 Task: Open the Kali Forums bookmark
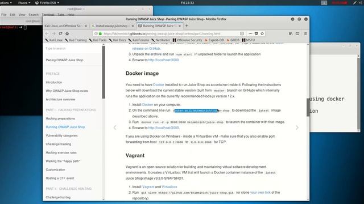[x=139, y=40]
